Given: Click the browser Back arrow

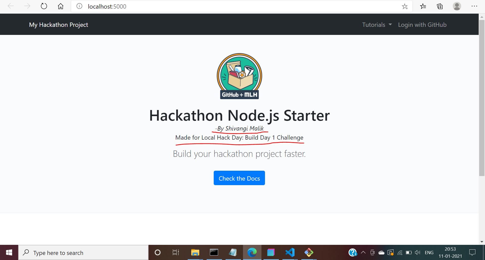Looking at the screenshot, I should [11, 6].
